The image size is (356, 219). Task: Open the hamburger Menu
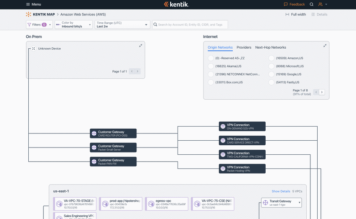coord(34,4)
